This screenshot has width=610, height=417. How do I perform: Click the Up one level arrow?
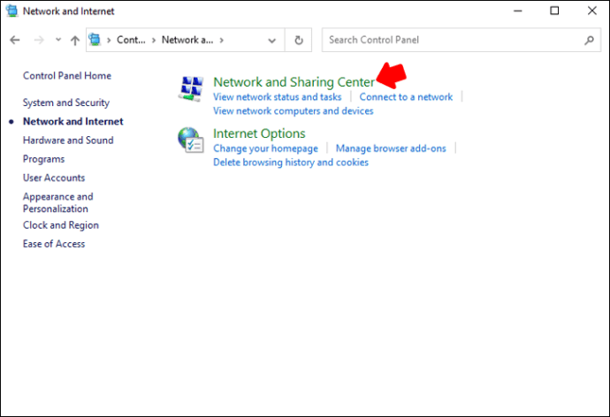pos(75,41)
